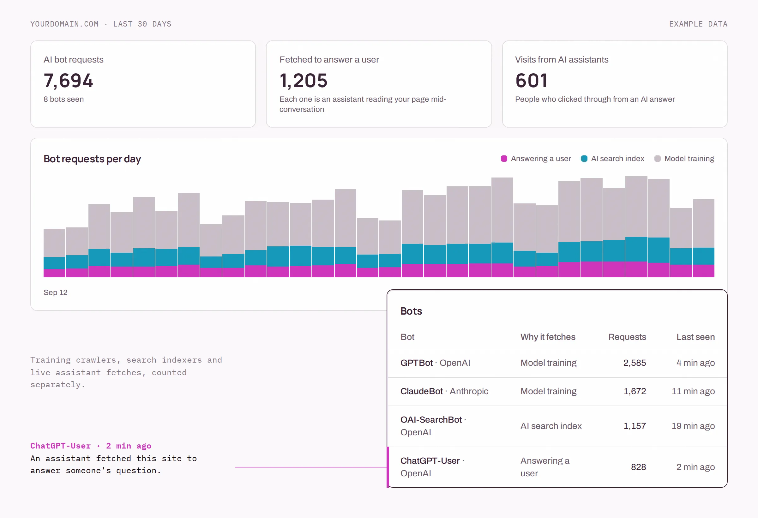Click the 'Visits from AI assistants' title
The image size is (758, 518).
562,60
